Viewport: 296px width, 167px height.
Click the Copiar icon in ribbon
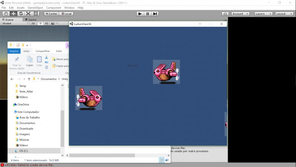29,59
